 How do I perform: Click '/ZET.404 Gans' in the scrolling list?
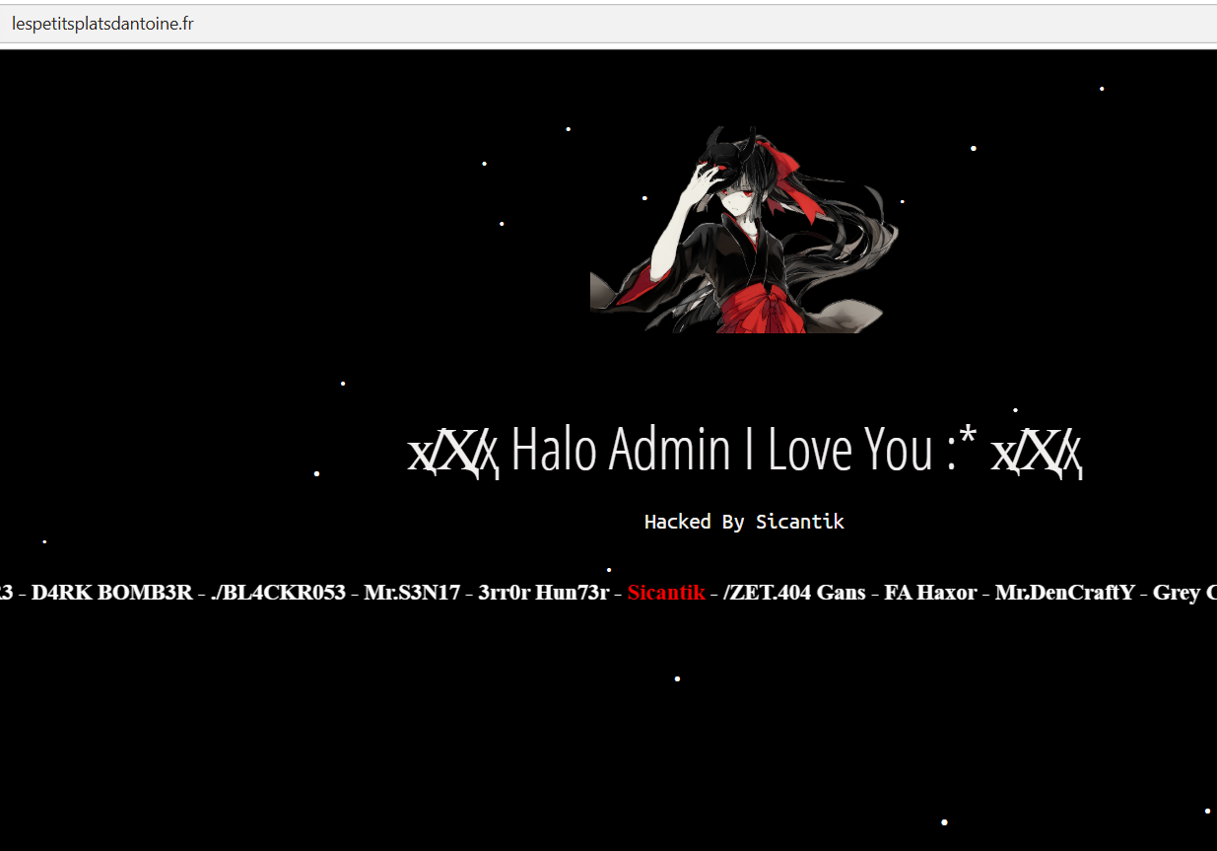click(x=794, y=593)
